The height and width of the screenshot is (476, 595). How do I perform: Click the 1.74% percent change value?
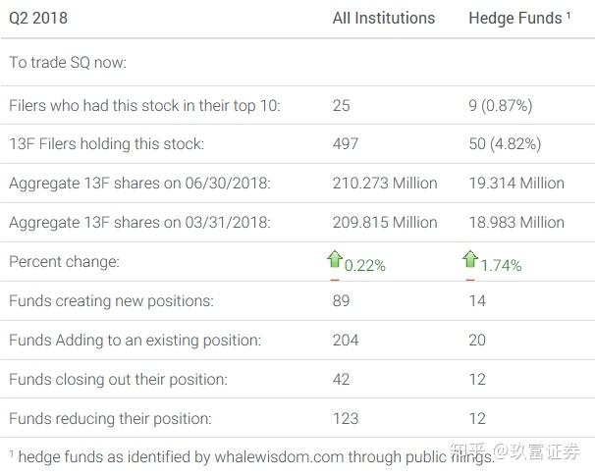[501, 266]
